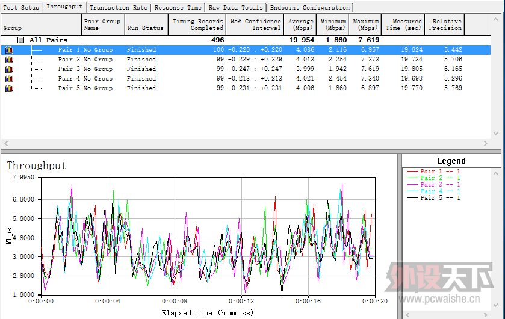
Task: Click the Timing Records Completed header
Action: pos(197,25)
